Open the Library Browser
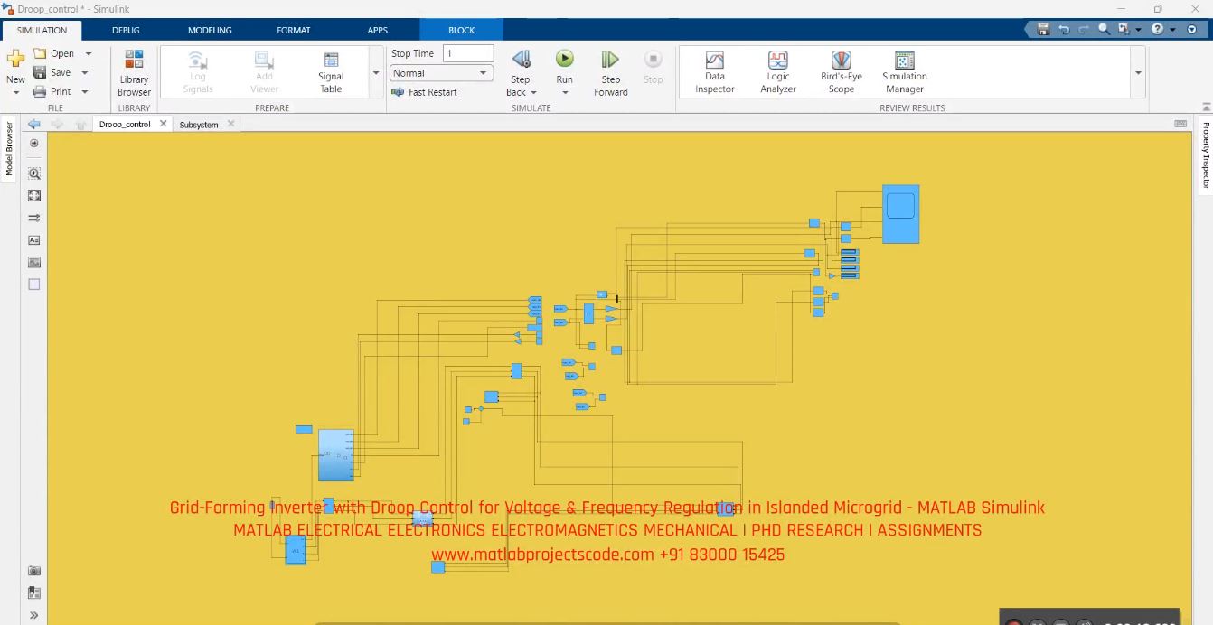 tap(134, 73)
